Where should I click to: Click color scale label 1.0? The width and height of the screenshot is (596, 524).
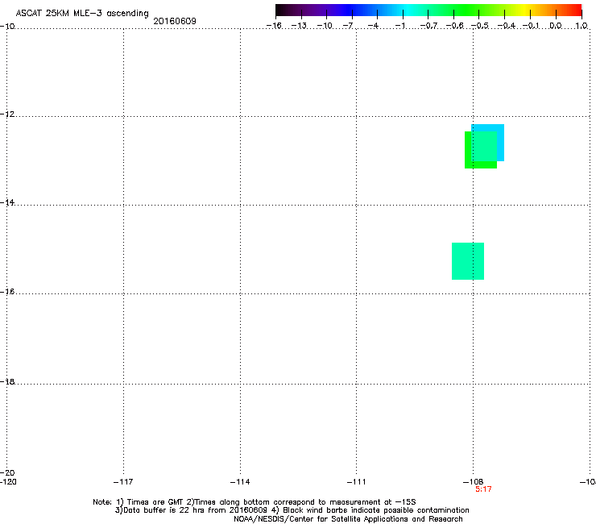[x=582, y=26]
